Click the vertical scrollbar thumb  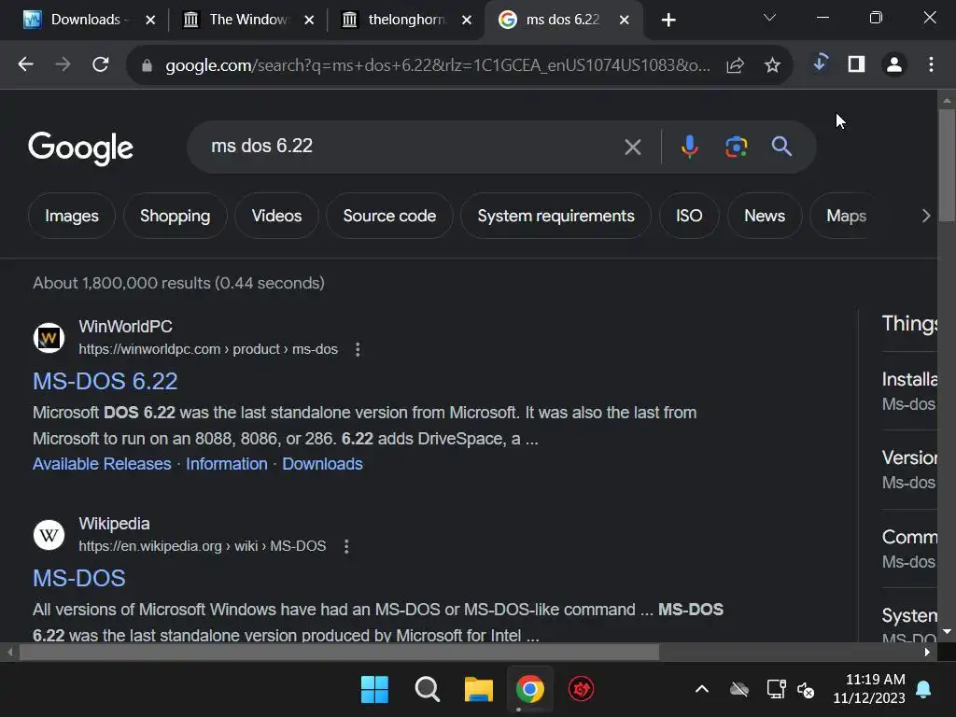pyautogui.click(x=947, y=164)
